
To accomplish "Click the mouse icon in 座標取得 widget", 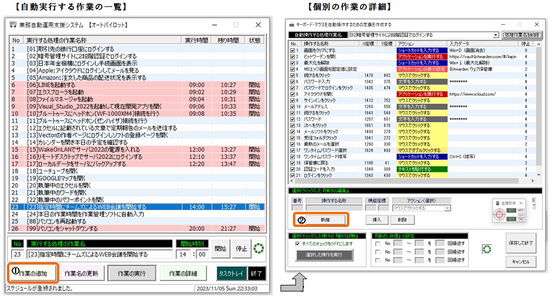I will pyautogui.click(x=498, y=203).
